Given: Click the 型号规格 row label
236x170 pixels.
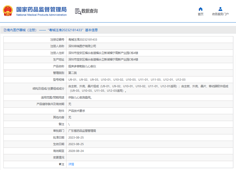Looking at the screenshot, I should pos(59,80).
